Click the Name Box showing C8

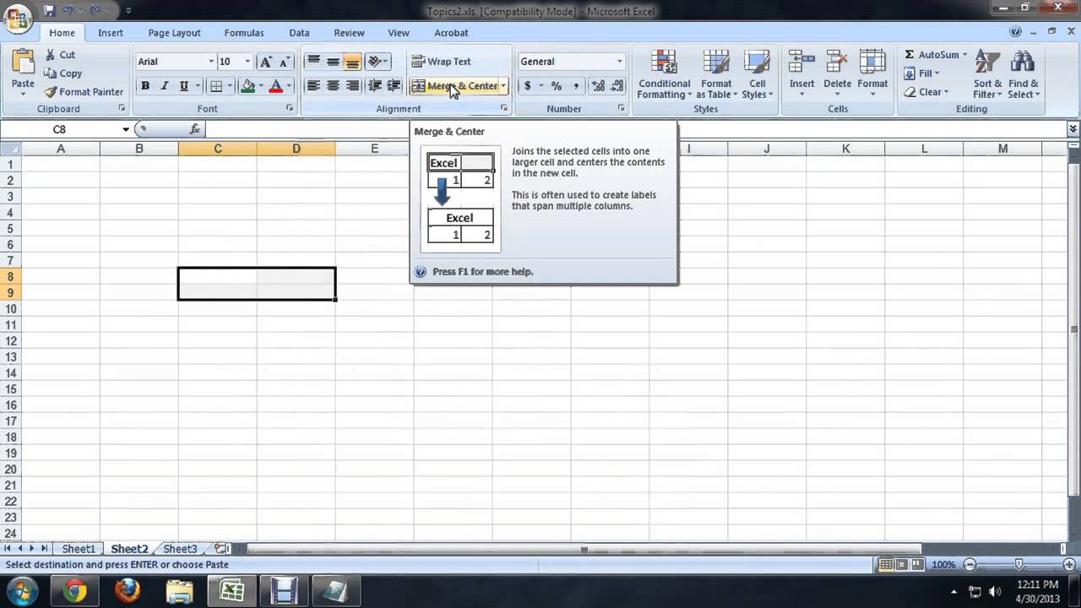(x=59, y=129)
